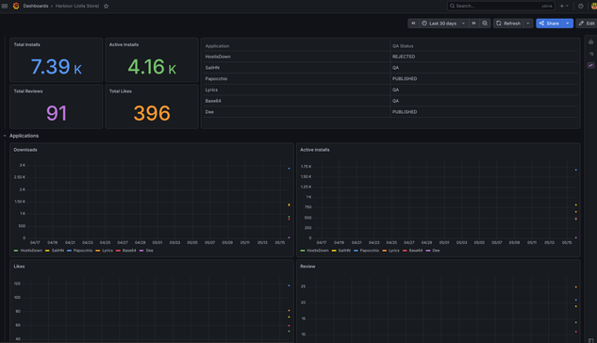Select the Base64 table cell
The width and height of the screenshot is (597, 343).
[297, 101]
